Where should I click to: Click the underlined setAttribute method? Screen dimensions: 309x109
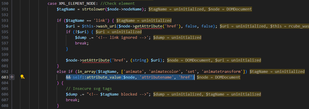coord(96,60)
